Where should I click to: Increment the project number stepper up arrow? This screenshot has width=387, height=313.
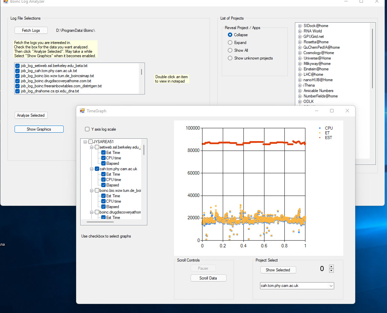[x=331, y=267]
